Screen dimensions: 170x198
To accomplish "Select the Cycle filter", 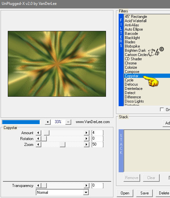I will tap(129, 80).
